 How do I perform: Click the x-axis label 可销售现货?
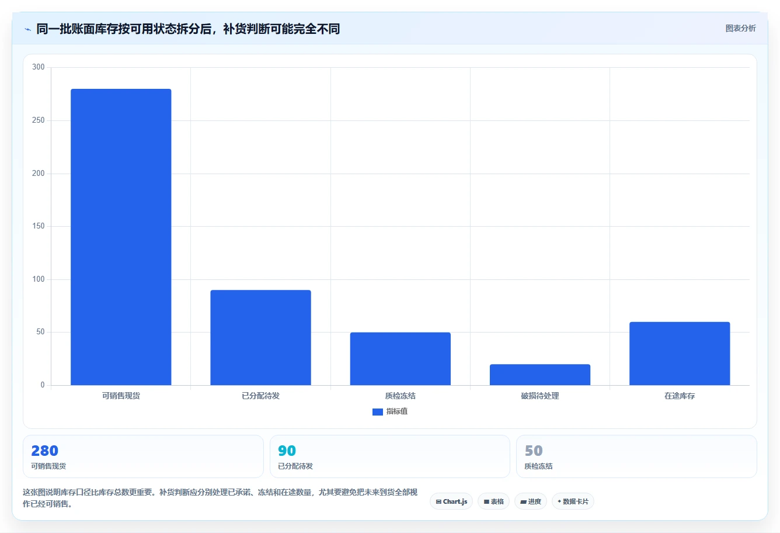121,396
